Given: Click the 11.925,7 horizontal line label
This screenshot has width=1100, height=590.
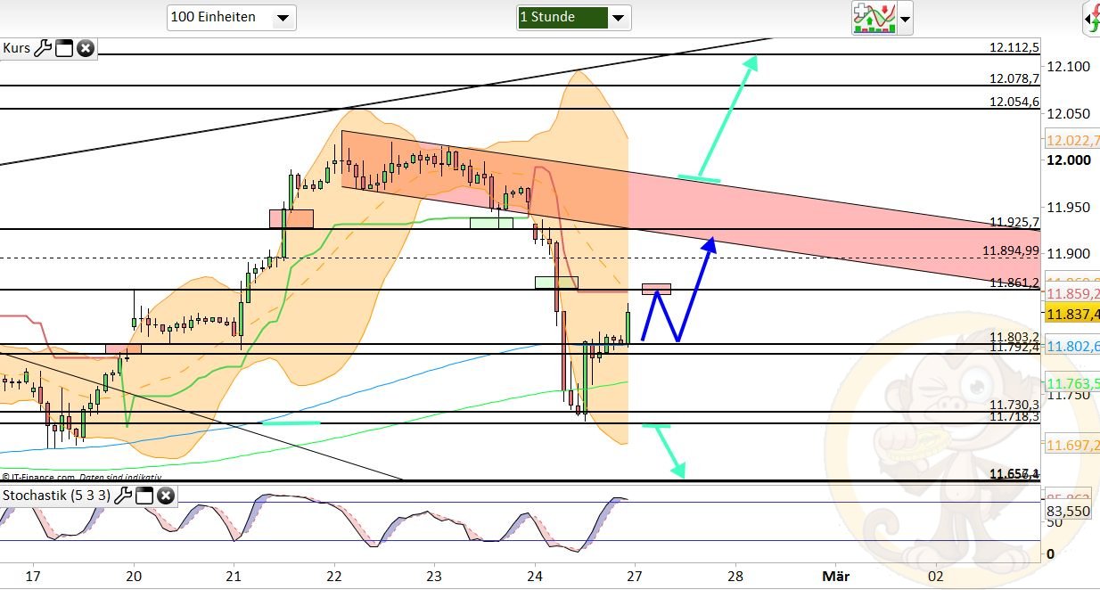Looking at the screenshot, I should click(x=1014, y=222).
